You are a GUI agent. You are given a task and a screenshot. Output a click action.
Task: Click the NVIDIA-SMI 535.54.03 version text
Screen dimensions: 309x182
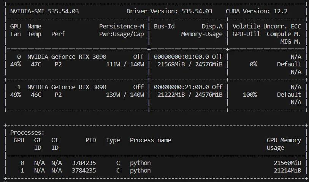(x=44, y=11)
